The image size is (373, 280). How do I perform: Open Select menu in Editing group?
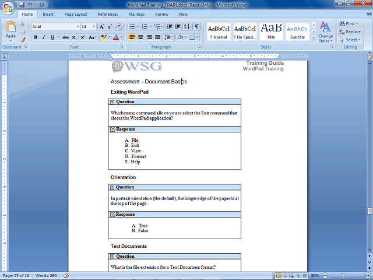[x=350, y=40]
